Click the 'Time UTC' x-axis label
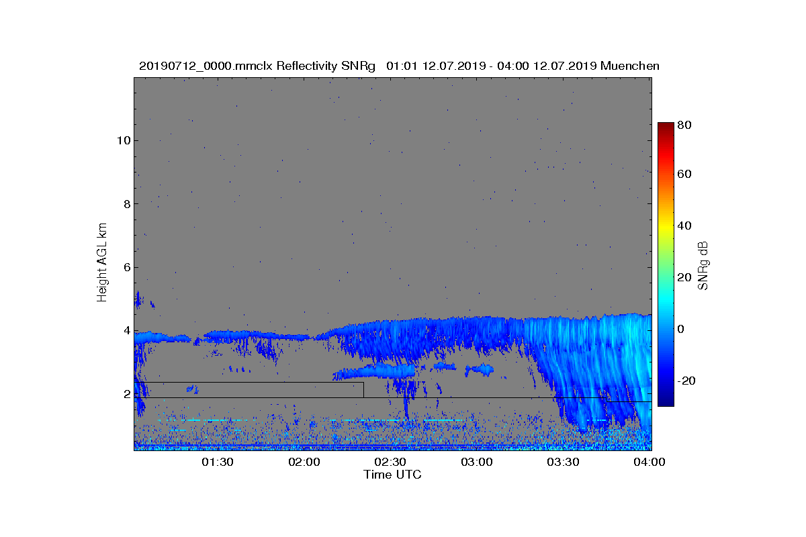This screenshot has width=806, height=537. (392, 475)
